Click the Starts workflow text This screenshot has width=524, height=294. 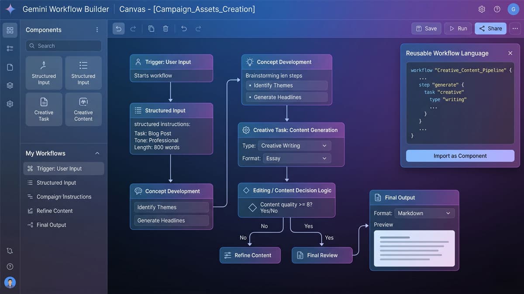click(x=153, y=75)
